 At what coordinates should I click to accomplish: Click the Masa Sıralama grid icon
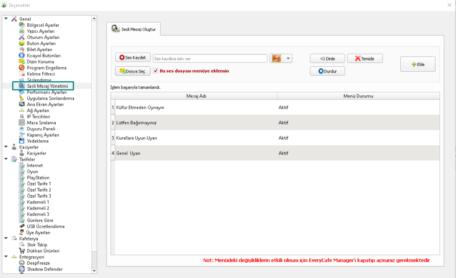point(22,123)
